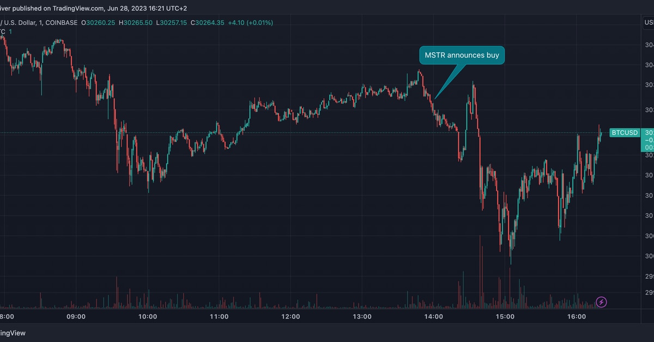Select the 10:00 time axis label

148,316
